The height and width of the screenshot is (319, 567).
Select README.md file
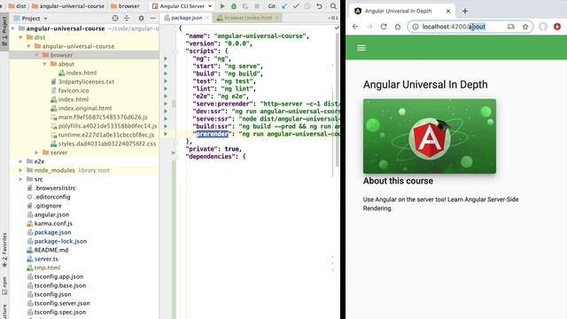48,250
